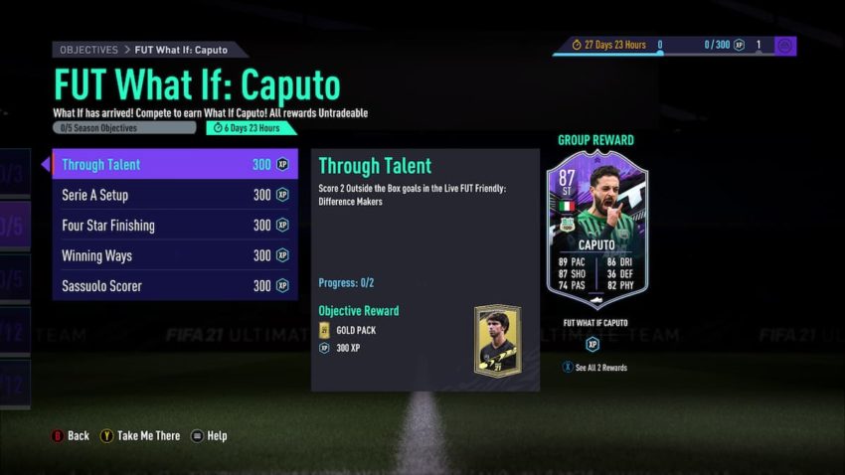Viewport: 845px width, 475px height.
Task: Click the season XP progress bar at top
Action: 663,54
